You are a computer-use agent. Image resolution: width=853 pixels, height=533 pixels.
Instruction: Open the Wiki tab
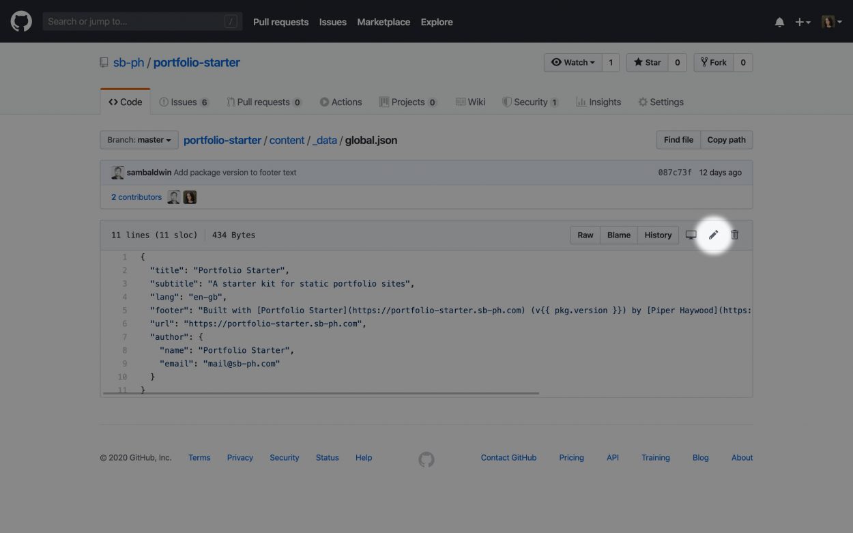tap(470, 102)
